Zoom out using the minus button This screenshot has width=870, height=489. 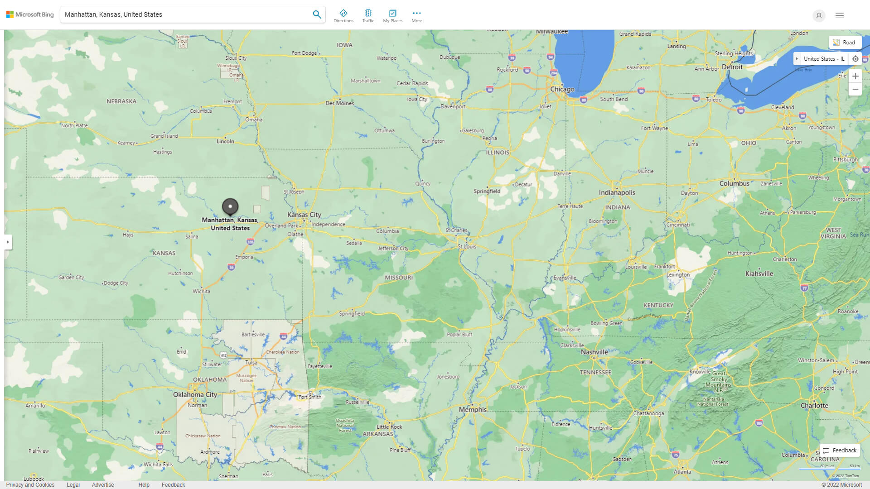click(855, 89)
